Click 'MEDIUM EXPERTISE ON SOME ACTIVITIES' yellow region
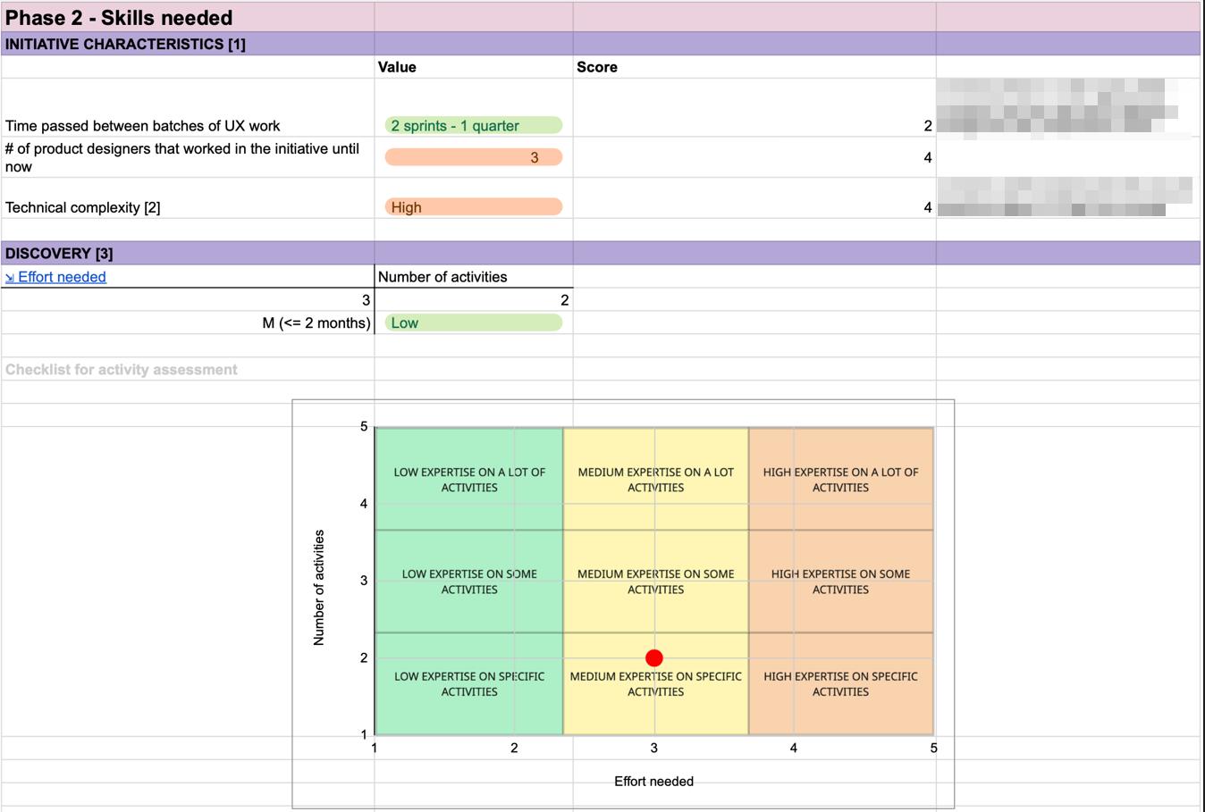This screenshot has height=812, width=1205. coord(655,582)
